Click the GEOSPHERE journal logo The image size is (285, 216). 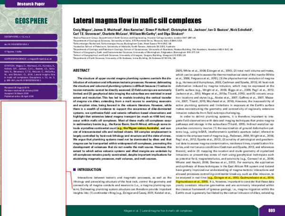pos(31,21)
